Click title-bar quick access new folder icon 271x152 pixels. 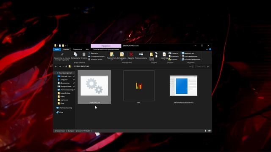click(x=63, y=46)
